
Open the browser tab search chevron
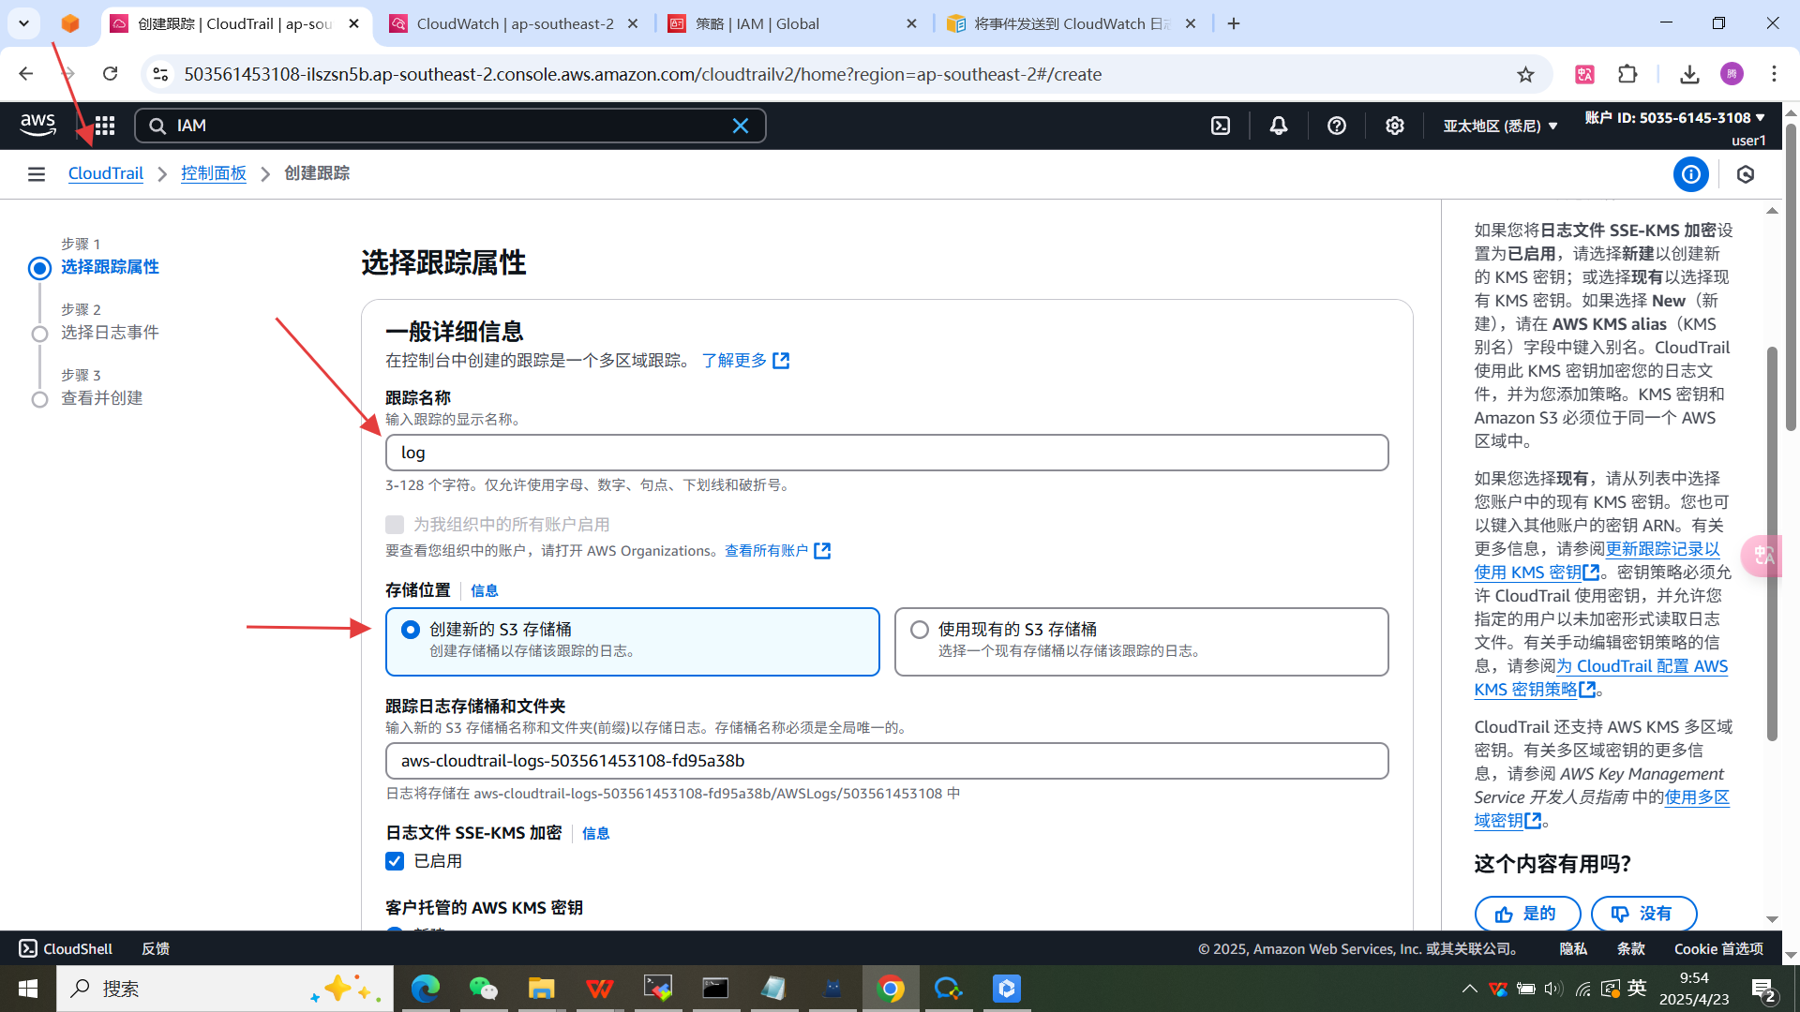(x=23, y=23)
